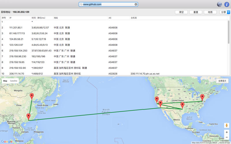Click the Street View pegman icon
The width and height of the screenshot is (231, 144).
pyautogui.click(x=227, y=126)
